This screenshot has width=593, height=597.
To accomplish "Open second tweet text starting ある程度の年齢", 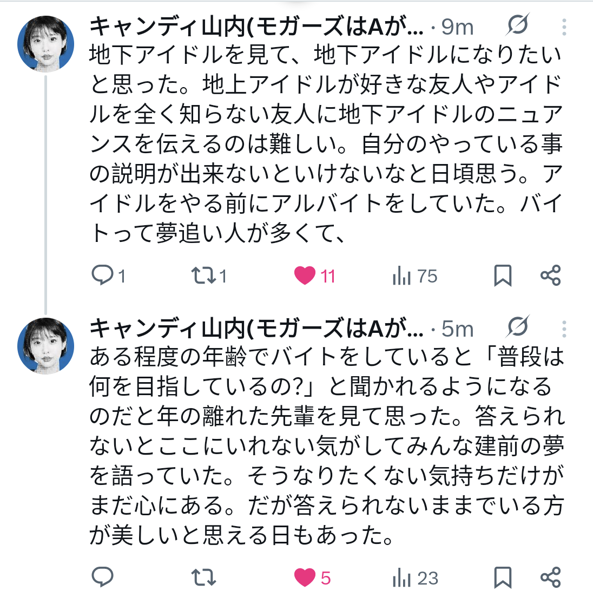I will [327, 445].
